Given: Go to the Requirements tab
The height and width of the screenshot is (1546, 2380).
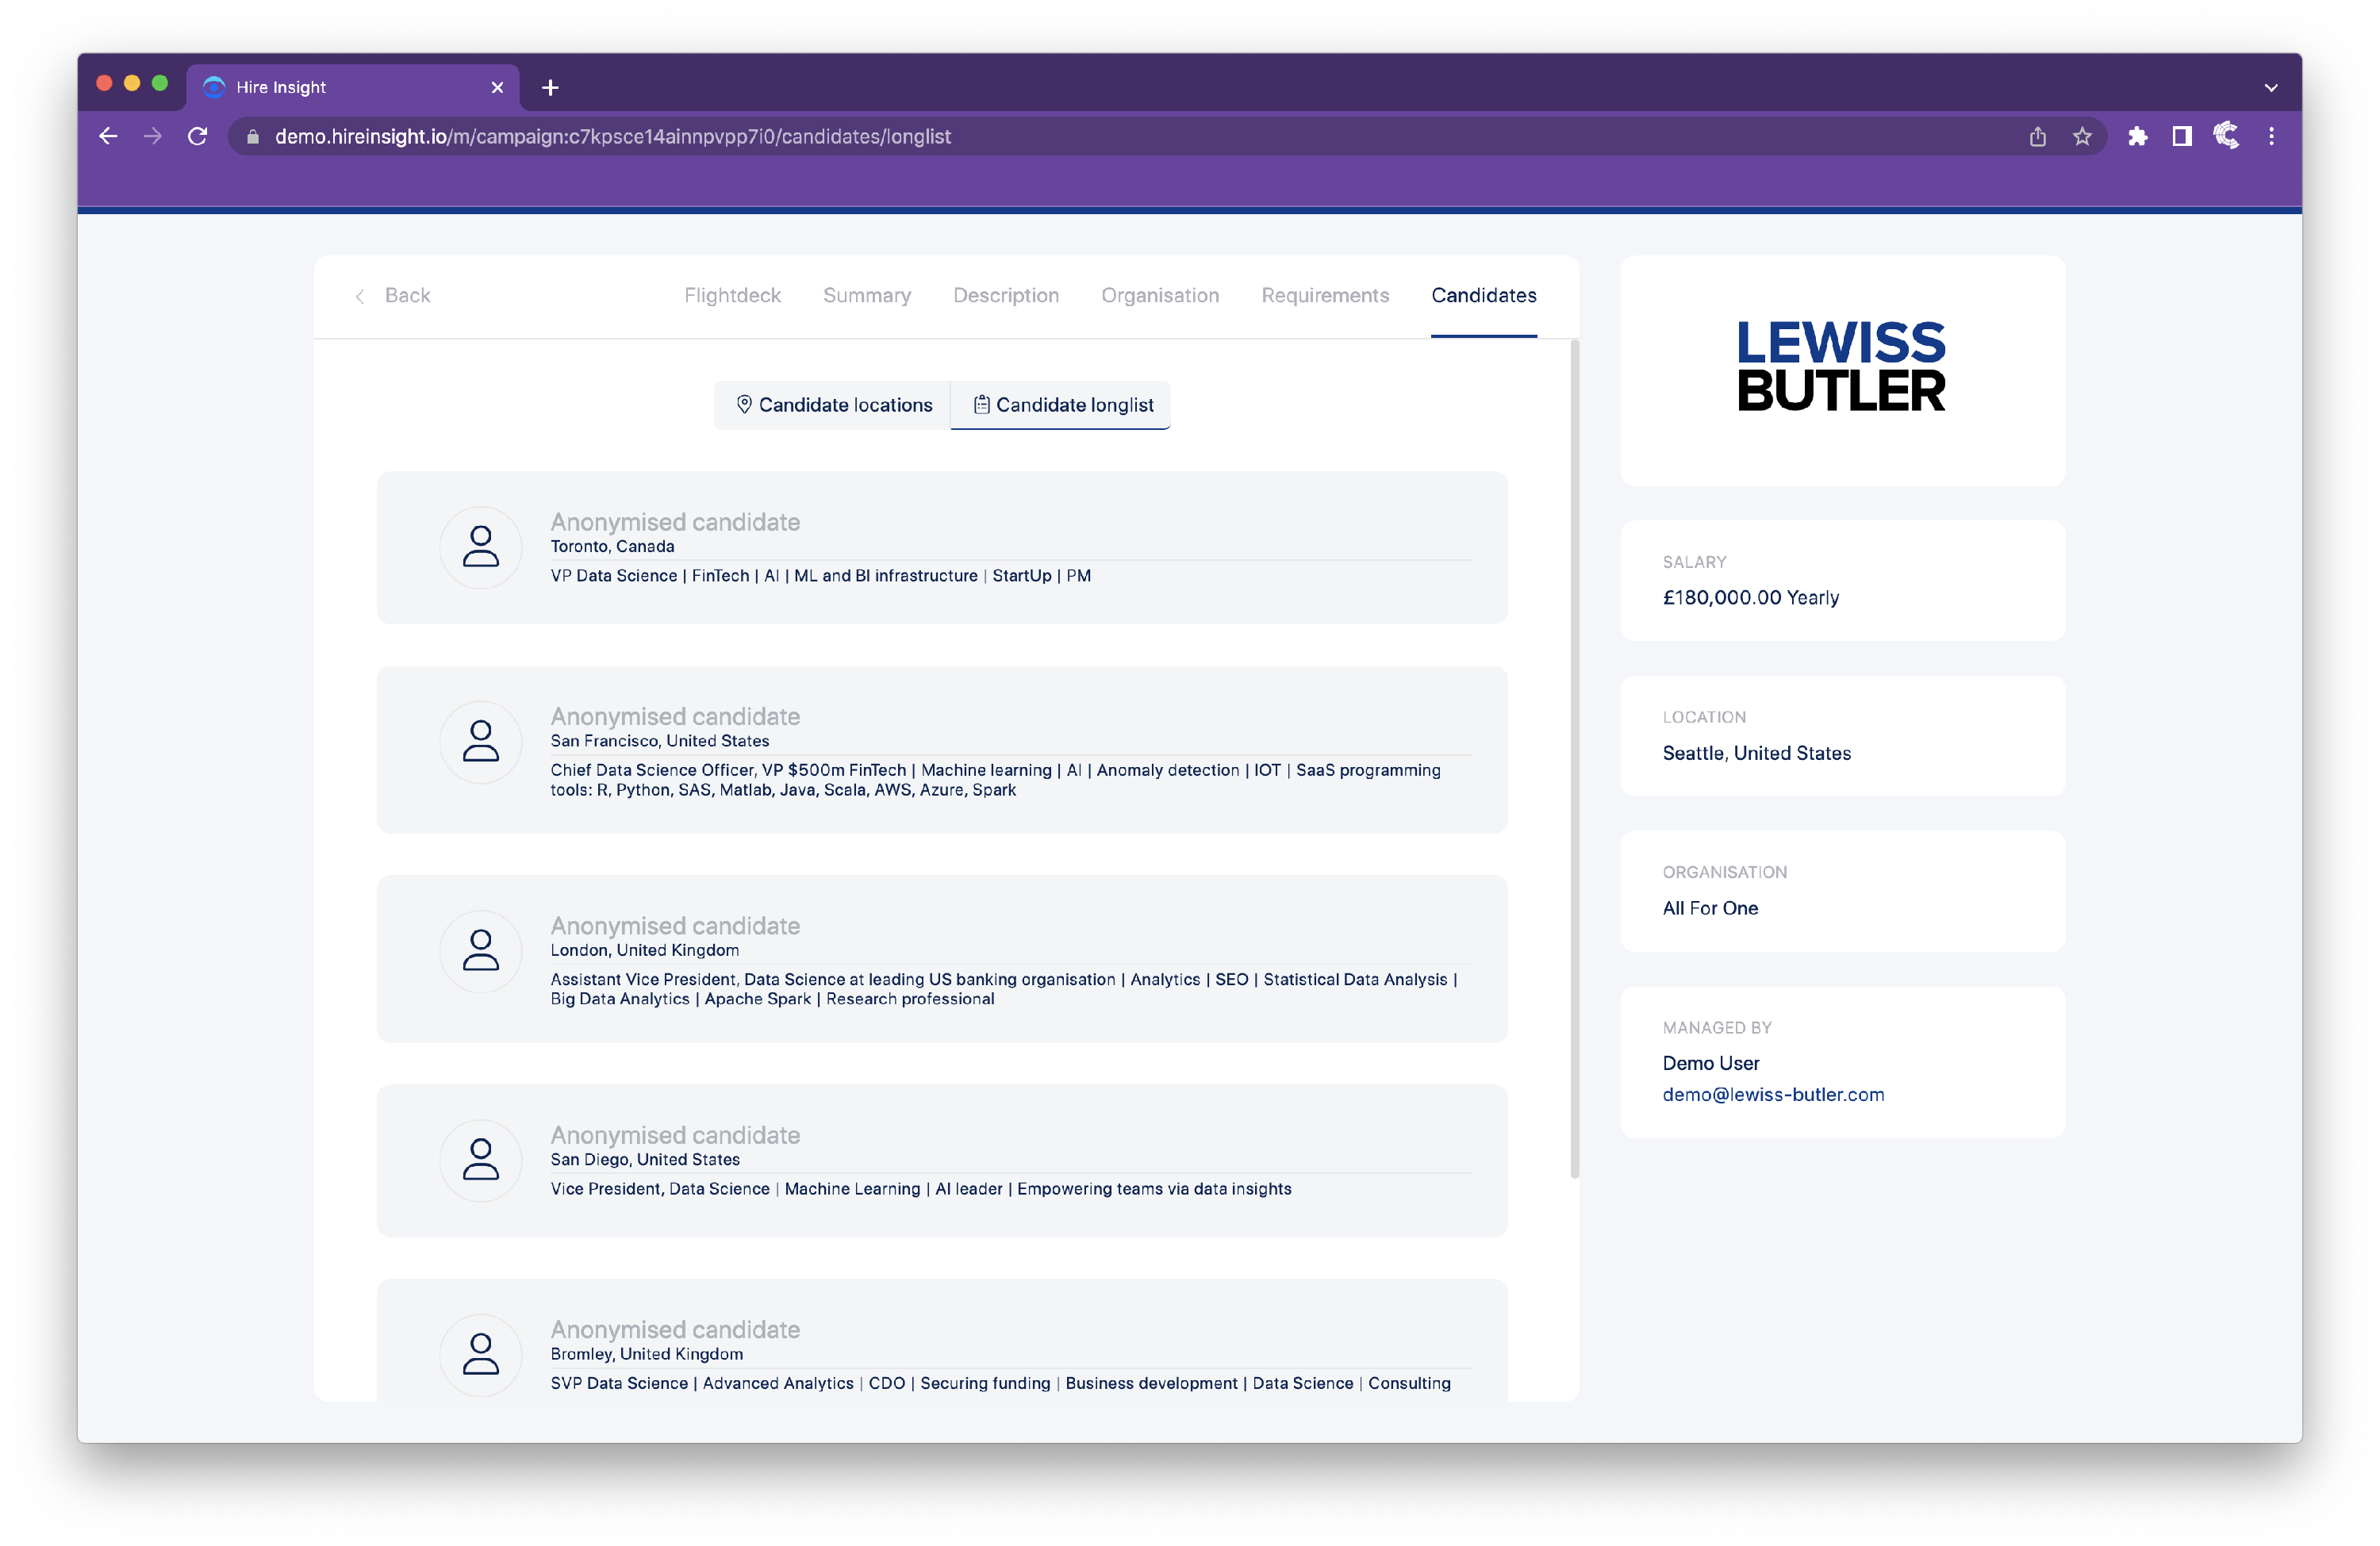Looking at the screenshot, I should click(x=1324, y=295).
